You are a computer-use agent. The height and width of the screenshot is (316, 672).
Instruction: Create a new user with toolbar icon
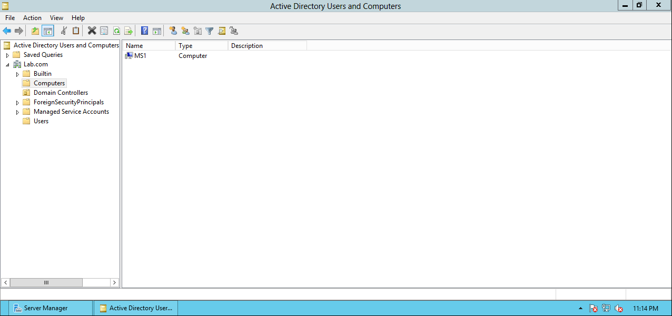click(x=173, y=31)
